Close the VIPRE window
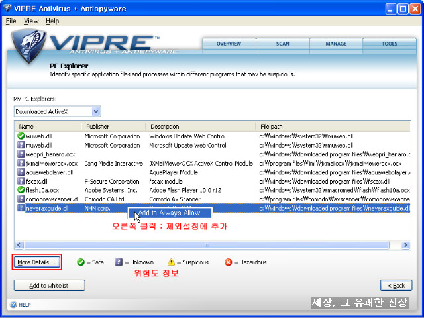The height and width of the screenshot is (318, 424). coord(415,9)
